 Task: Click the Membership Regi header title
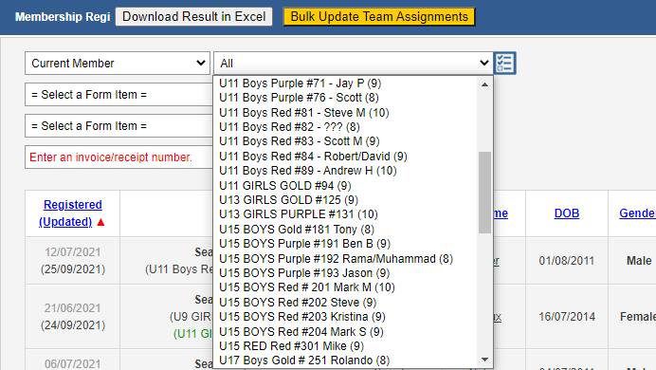63,17
